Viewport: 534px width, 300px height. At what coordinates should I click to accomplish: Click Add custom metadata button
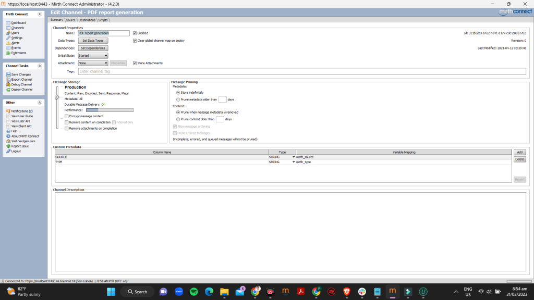pos(520,153)
